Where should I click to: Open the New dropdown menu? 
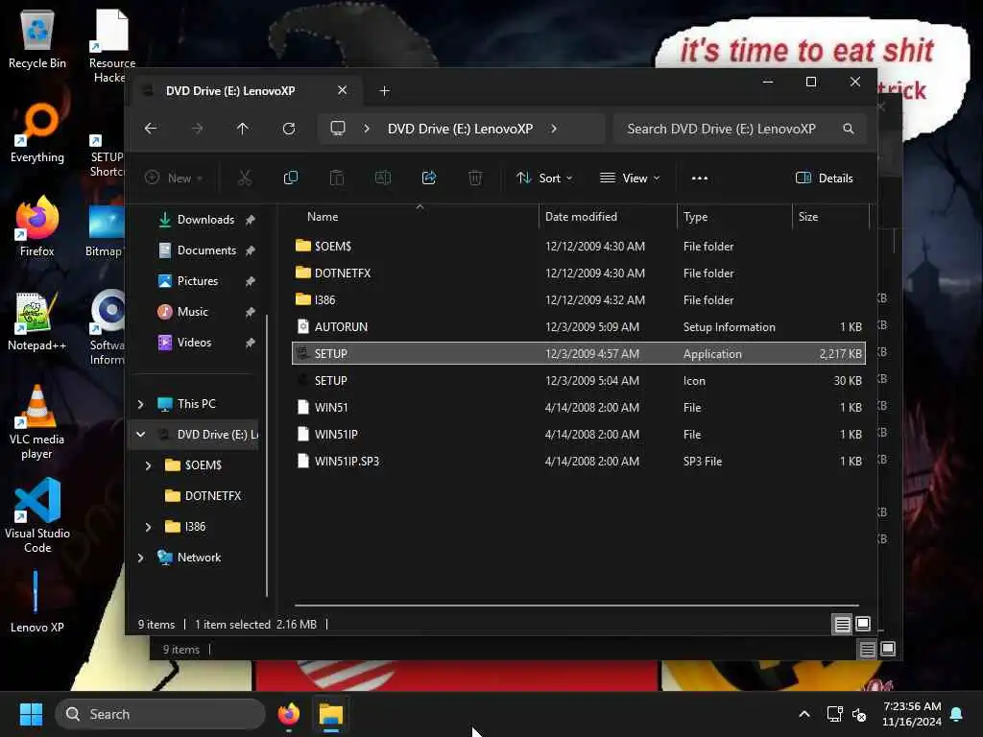pos(174,178)
